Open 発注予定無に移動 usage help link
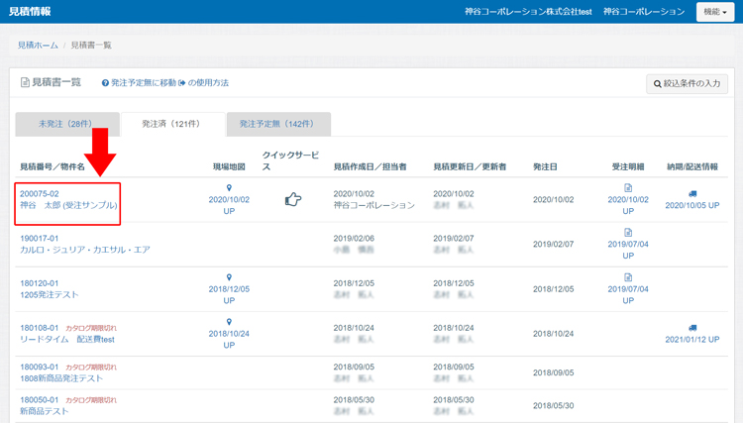The image size is (743, 423). pyautogui.click(x=164, y=83)
